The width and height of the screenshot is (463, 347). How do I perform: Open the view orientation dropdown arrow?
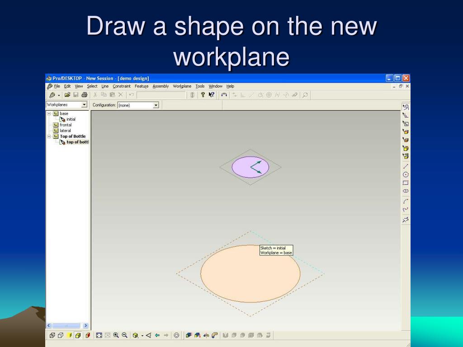click(142, 336)
